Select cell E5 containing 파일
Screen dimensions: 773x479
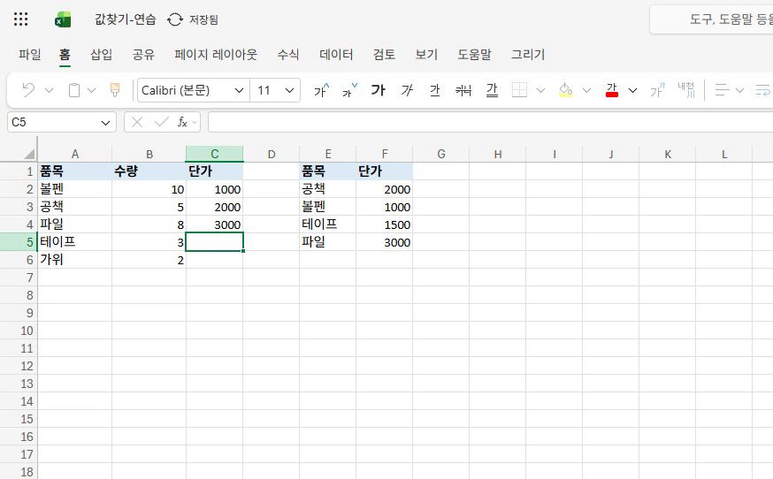pos(327,242)
